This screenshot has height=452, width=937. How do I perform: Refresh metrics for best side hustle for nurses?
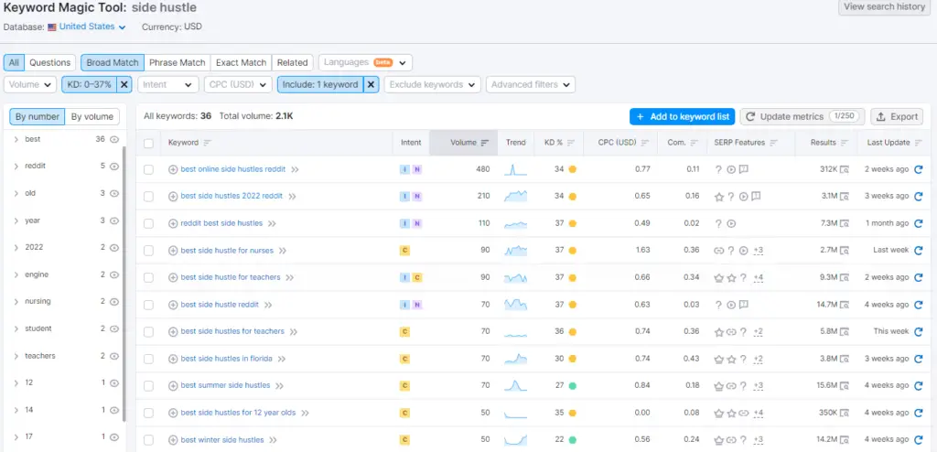919,250
